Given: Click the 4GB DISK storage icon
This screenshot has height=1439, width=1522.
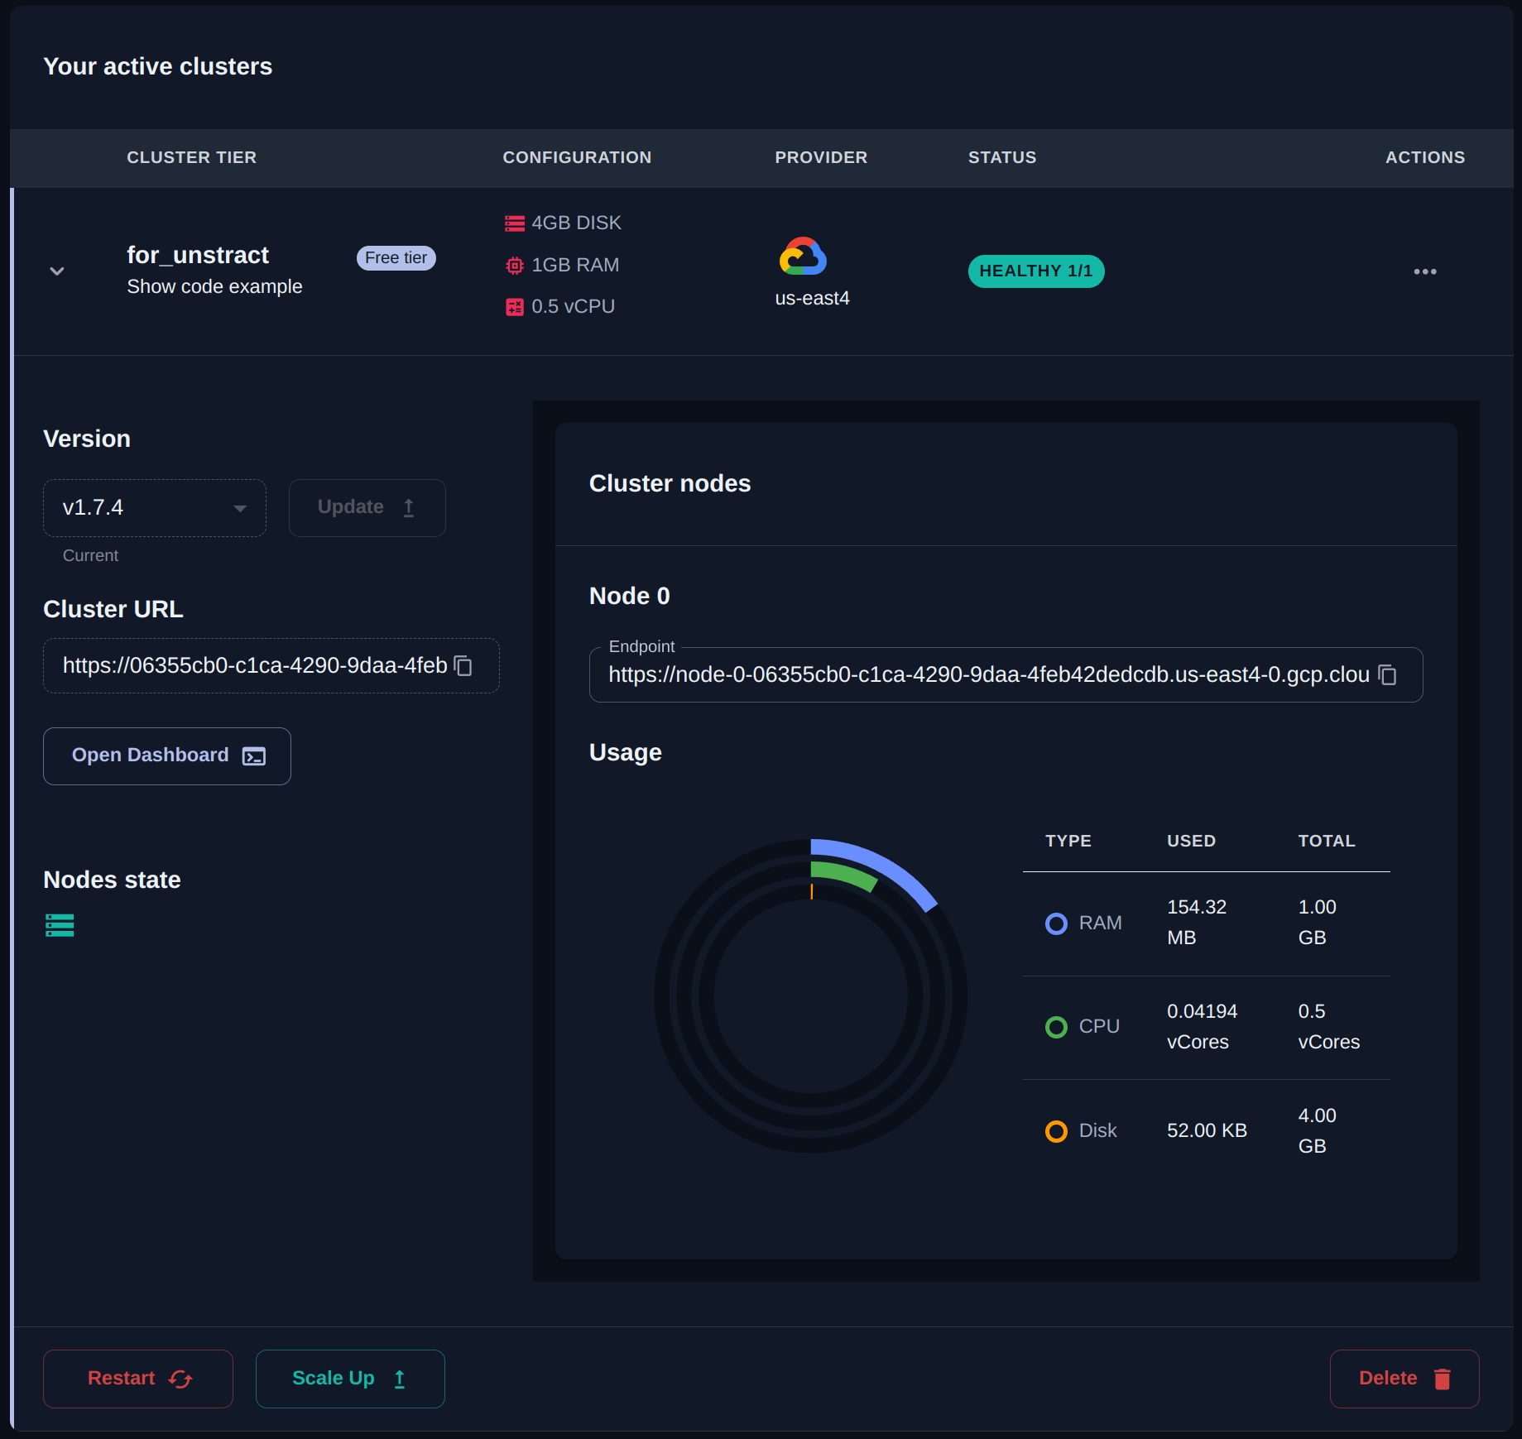Looking at the screenshot, I should pos(515,223).
